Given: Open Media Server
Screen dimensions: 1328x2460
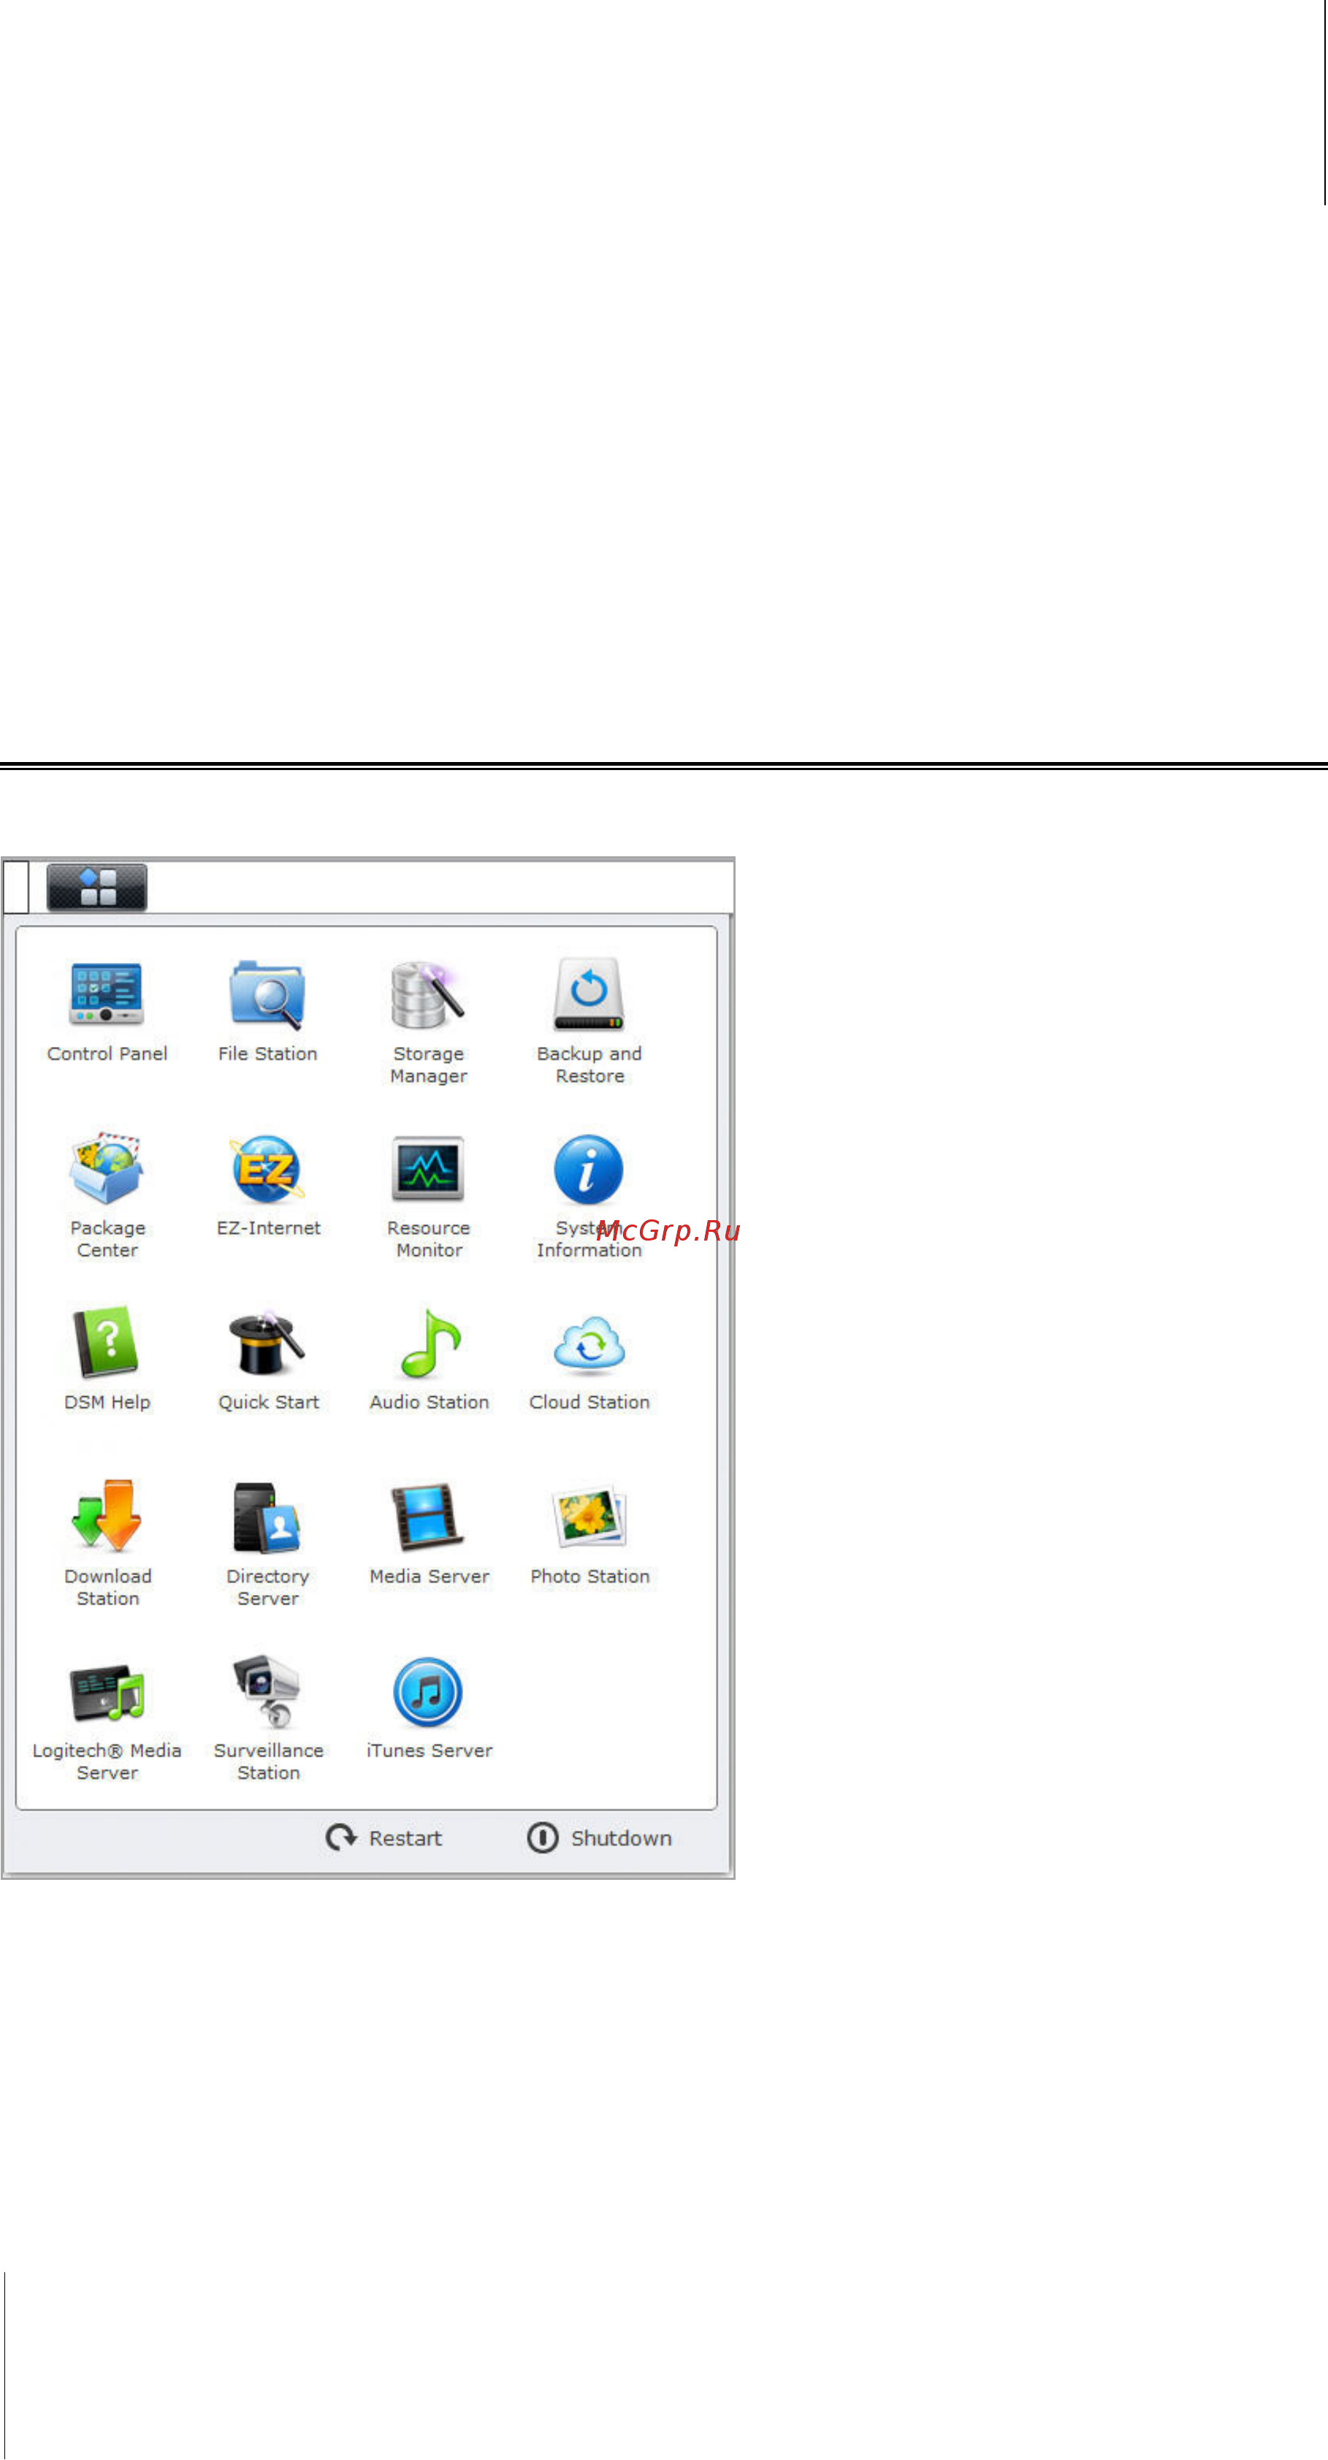Looking at the screenshot, I should (x=428, y=1517).
